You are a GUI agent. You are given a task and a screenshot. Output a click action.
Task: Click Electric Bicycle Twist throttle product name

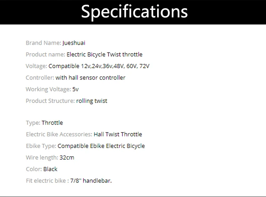coord(105,55)
